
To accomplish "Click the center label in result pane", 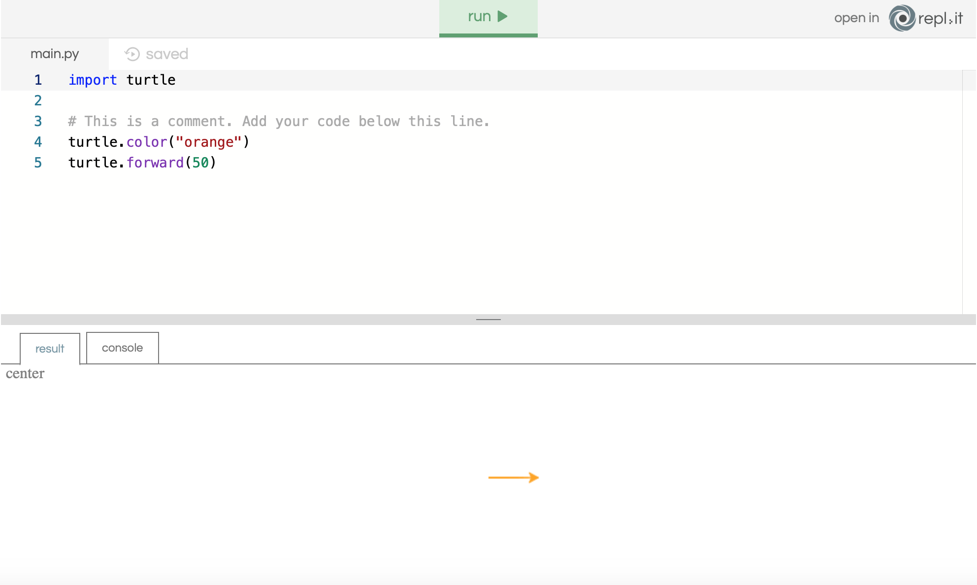I will coord(25,374).
